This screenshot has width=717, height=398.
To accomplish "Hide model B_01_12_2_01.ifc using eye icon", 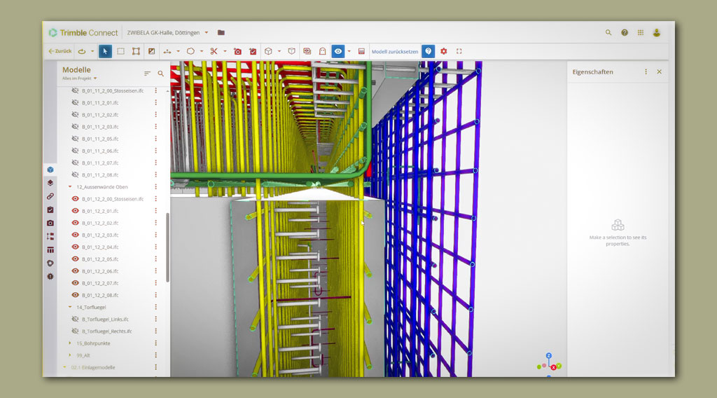I will 76,211.
